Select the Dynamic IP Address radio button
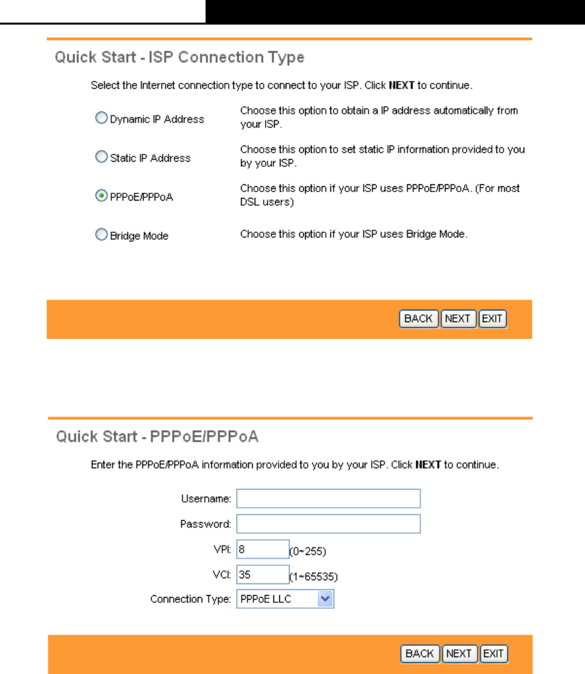 click(101, 118)
